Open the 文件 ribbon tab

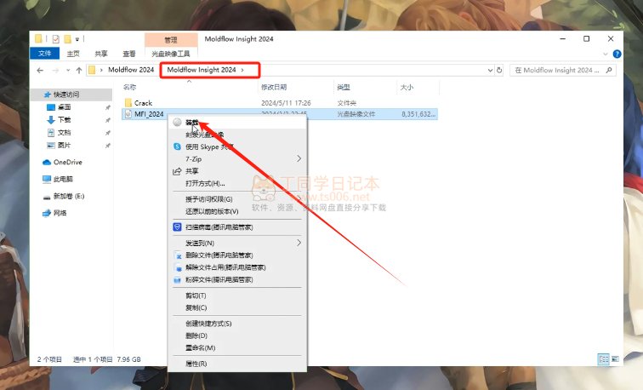(45, 54)
